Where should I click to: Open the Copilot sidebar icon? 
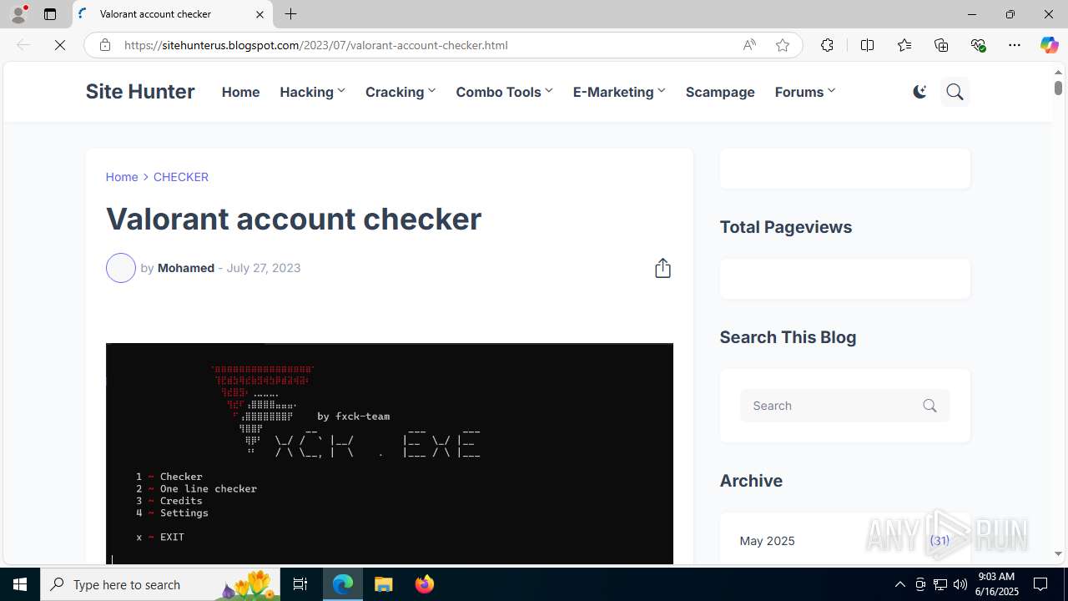click(1049, 45)
